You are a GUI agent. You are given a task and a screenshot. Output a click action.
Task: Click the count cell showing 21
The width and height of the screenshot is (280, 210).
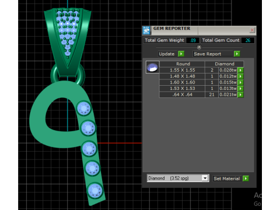pos(212,94)
